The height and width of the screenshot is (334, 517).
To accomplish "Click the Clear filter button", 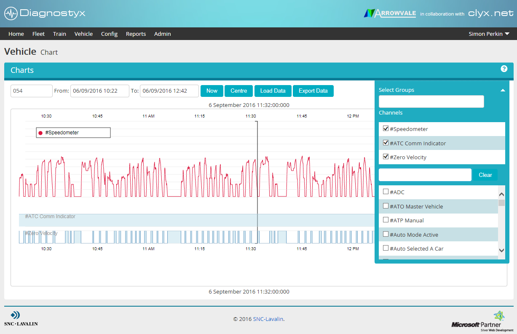I will [x=485, y=175].
